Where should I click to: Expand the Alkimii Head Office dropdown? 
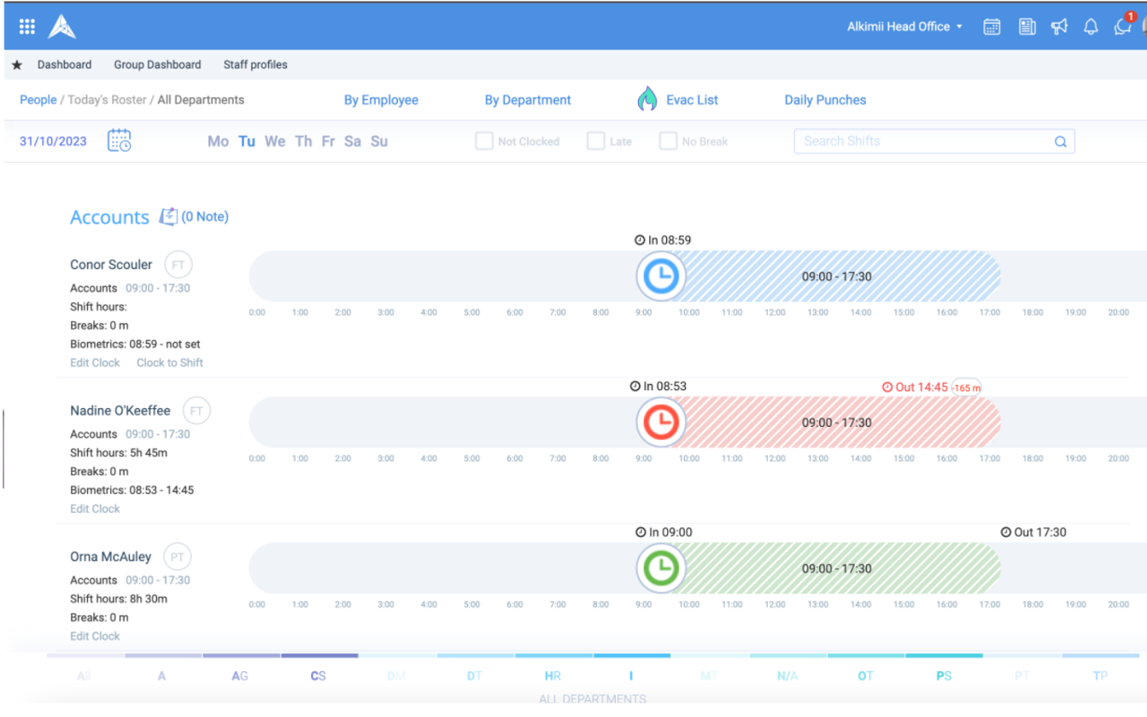click(904, 26)
